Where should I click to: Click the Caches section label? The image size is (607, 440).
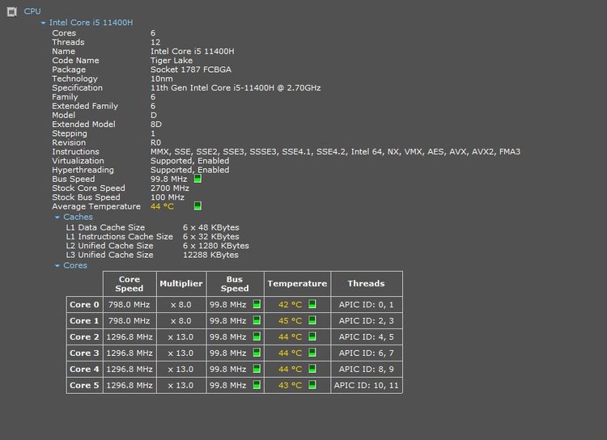tap(78, 218)
